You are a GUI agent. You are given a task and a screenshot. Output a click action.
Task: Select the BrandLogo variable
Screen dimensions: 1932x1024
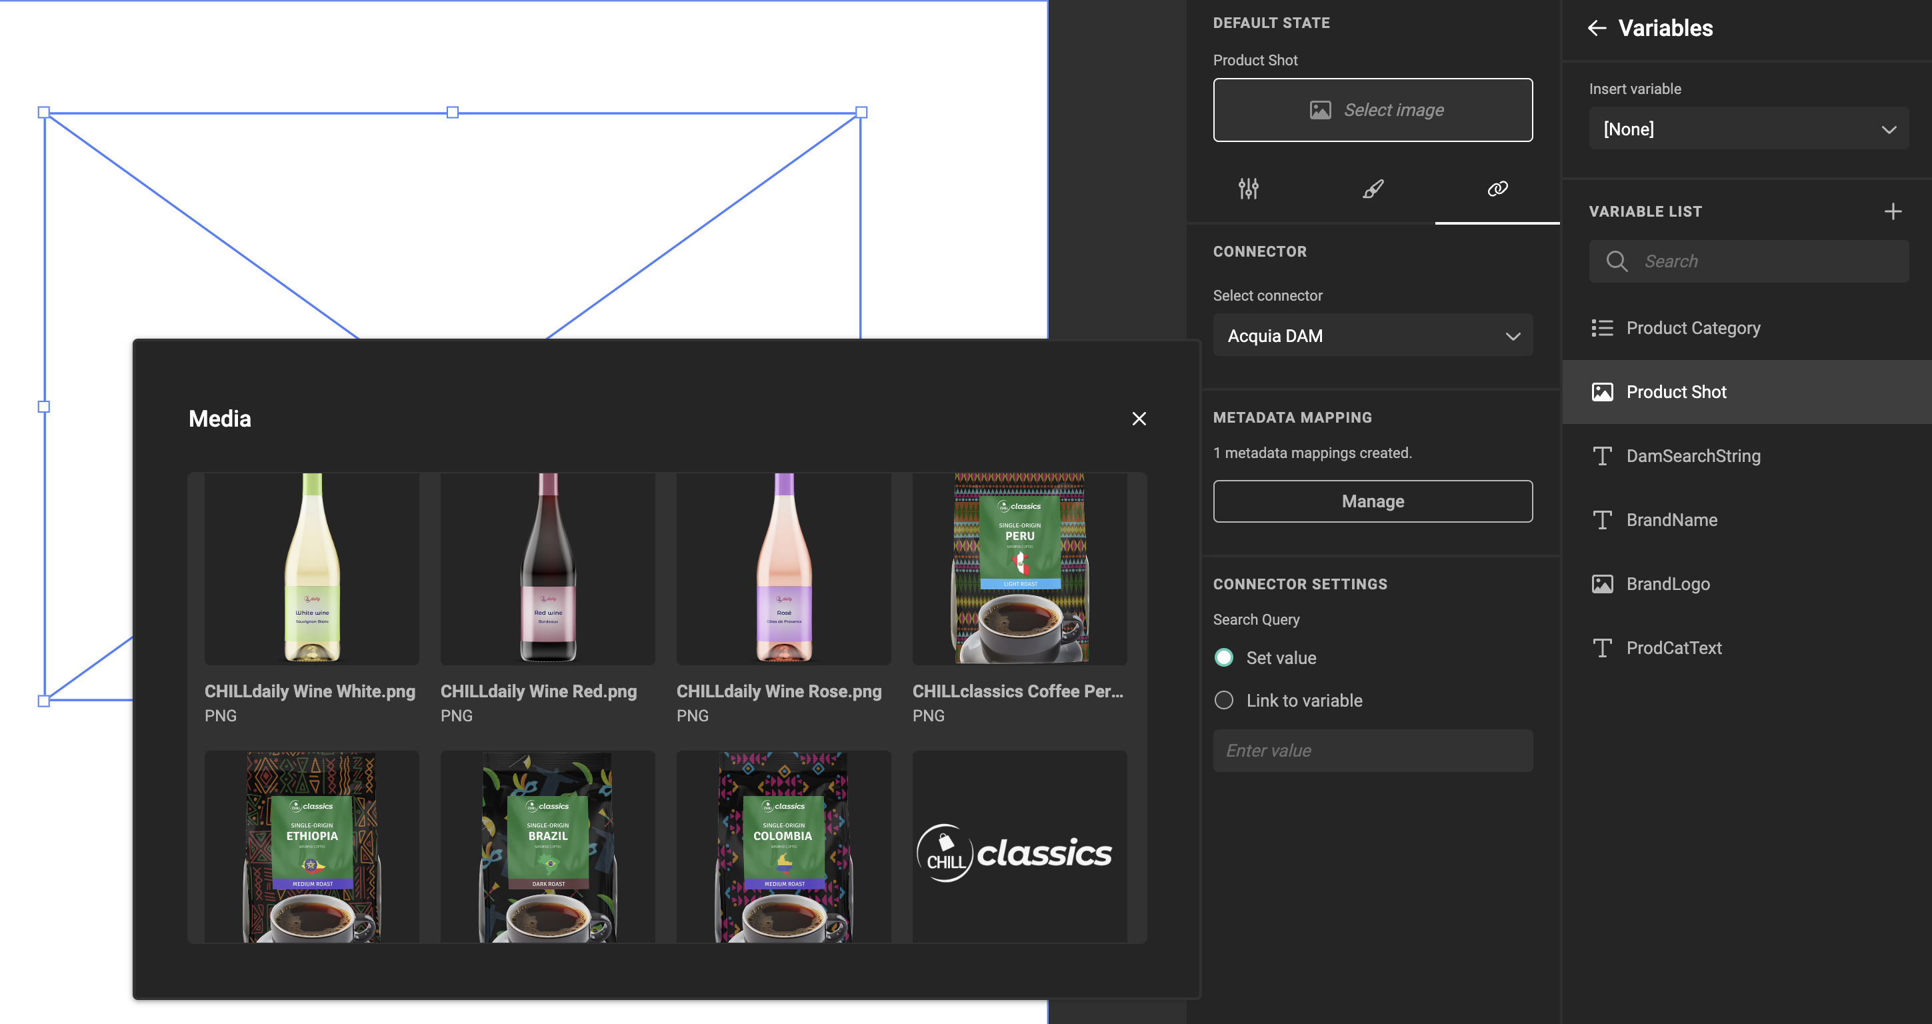tap(1747, 583)
